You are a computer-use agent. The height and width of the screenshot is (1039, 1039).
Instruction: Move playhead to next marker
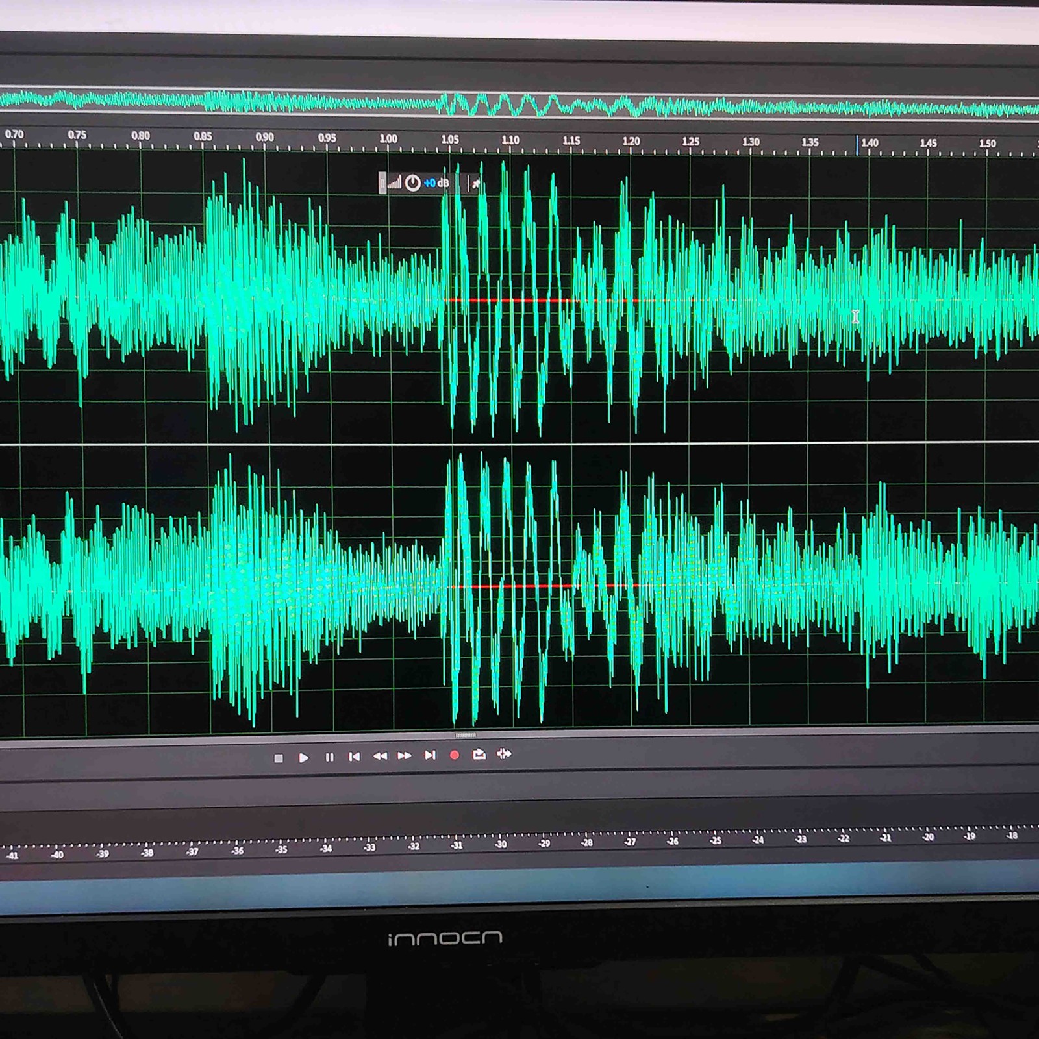click(x=430, y=755)
